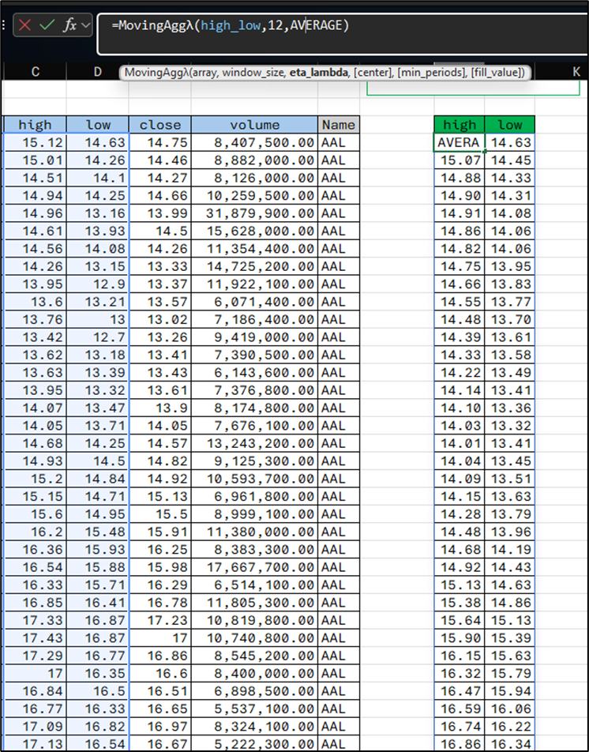Click the 'close' table header
Image resolution: width=589 pixels, height=752 pixels.
coord(160,125)
